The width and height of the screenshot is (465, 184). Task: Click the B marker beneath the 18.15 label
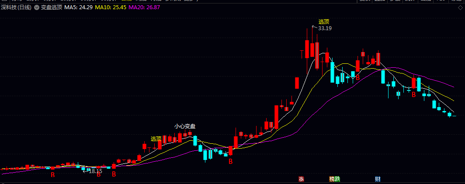[98, 175]
